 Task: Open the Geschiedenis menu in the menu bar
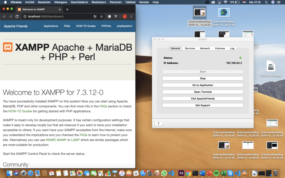click(x=79, y=2)
